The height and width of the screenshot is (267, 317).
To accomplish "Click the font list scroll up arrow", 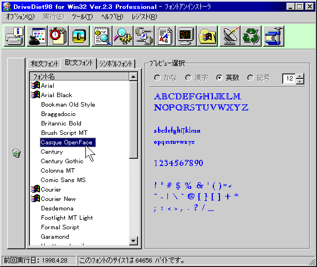I will coord(133,77).
